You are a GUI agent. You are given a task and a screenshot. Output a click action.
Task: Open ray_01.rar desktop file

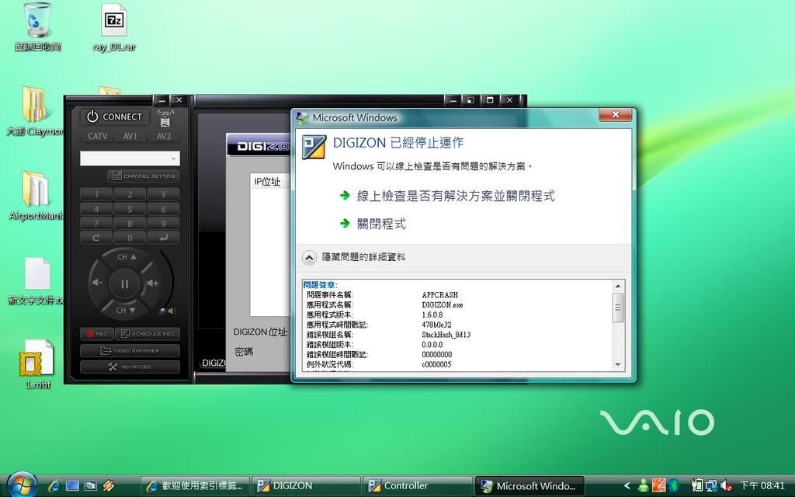[x=114, y=27]
